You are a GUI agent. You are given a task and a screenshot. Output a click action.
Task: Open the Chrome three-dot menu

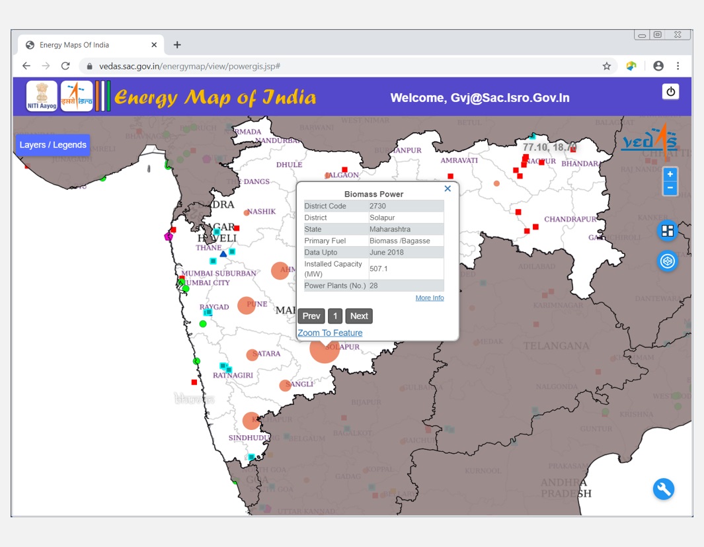[x=678, y=66]
